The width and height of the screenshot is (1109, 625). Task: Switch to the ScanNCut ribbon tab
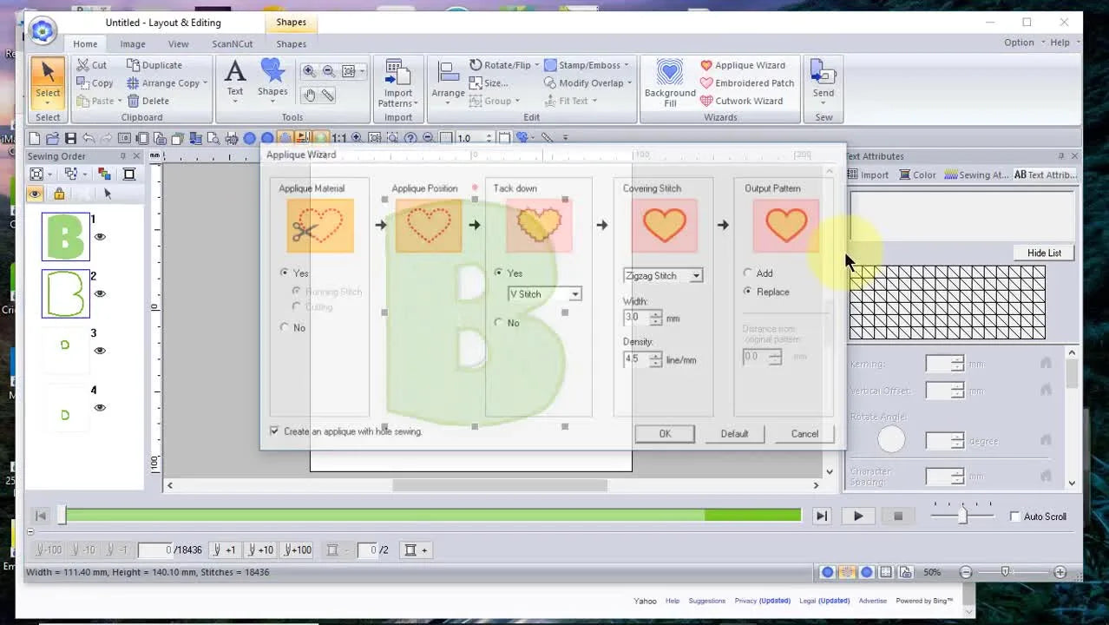(232, 44)
